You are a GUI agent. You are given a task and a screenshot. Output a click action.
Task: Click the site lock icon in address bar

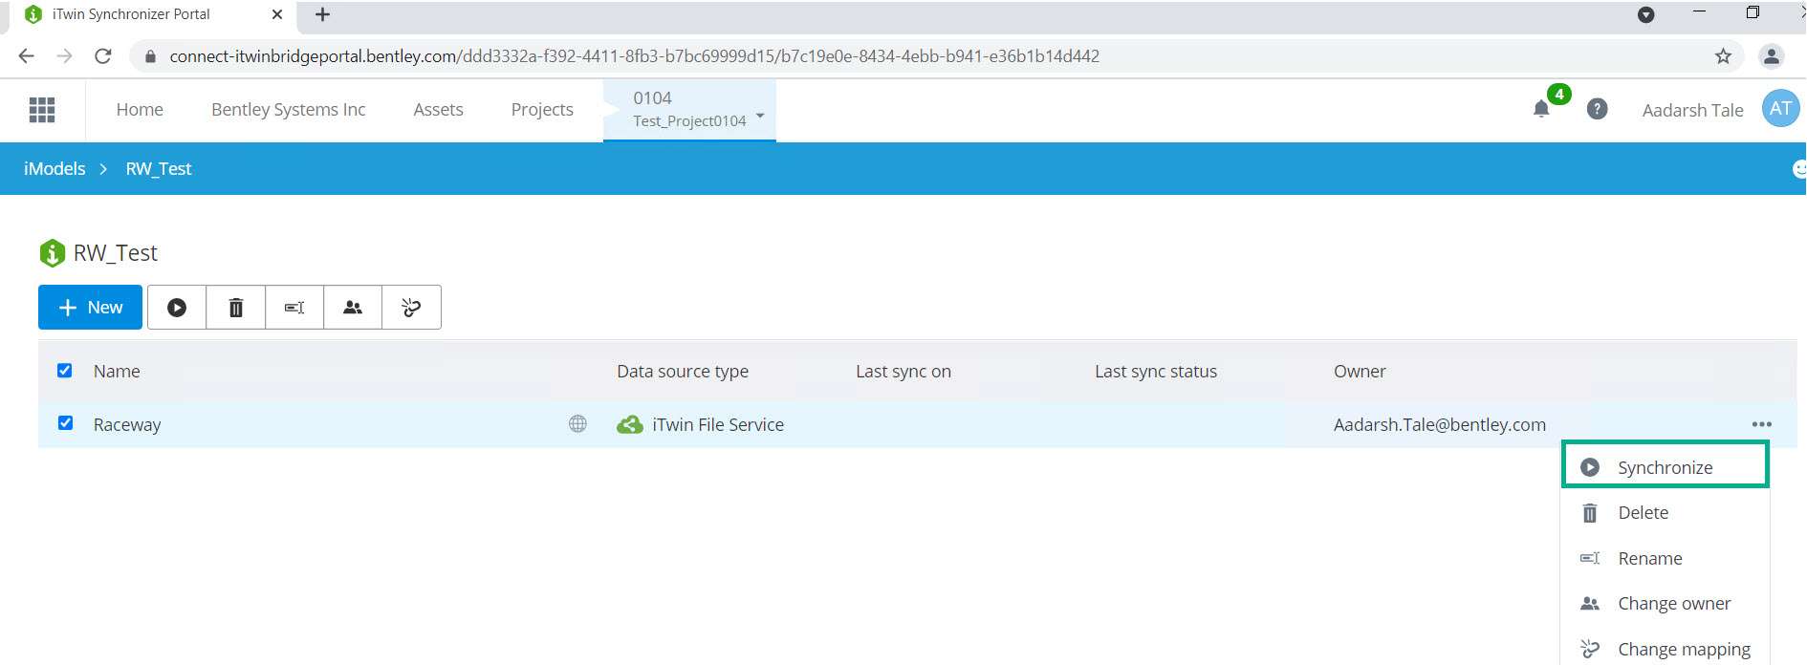click(150, 56)
